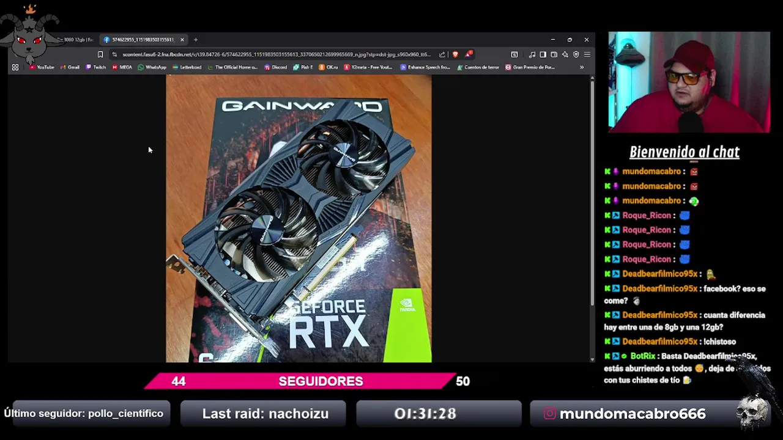Open The Official Home bookmark
783x440 pixels.
[x=232, y=67]
